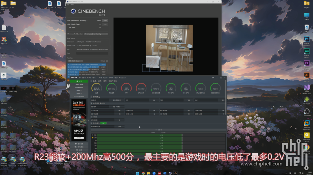Click the CPU power gauge 112.749 W

point(141,88)
